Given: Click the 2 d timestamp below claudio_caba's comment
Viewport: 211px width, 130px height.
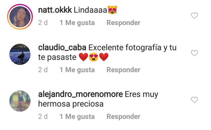Looking at the screenshot, I should 43,70.
